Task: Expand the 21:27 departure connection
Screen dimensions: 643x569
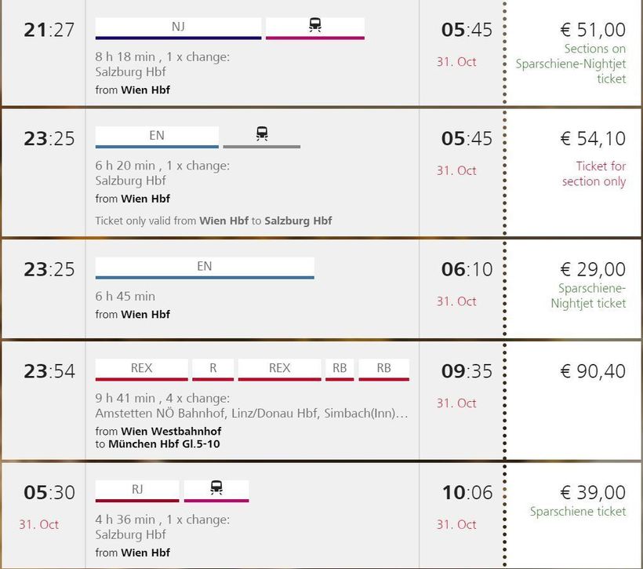Action: pos(49,30)
